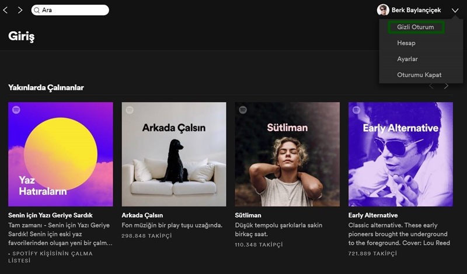Click the Arkada Çalsın title link

point(142,215)
